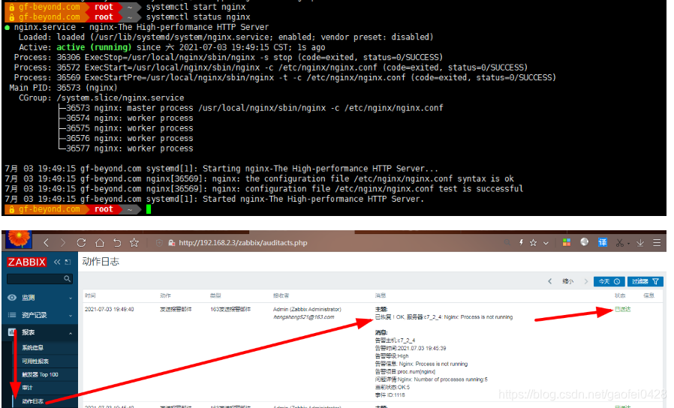Open the 触发器 Top 100 submenu item
The image size is (674, 408).
point(40,374)
